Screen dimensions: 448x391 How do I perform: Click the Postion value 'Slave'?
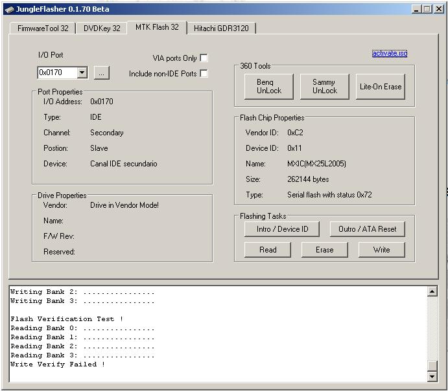pyautogui.click(x=99, y=148)
